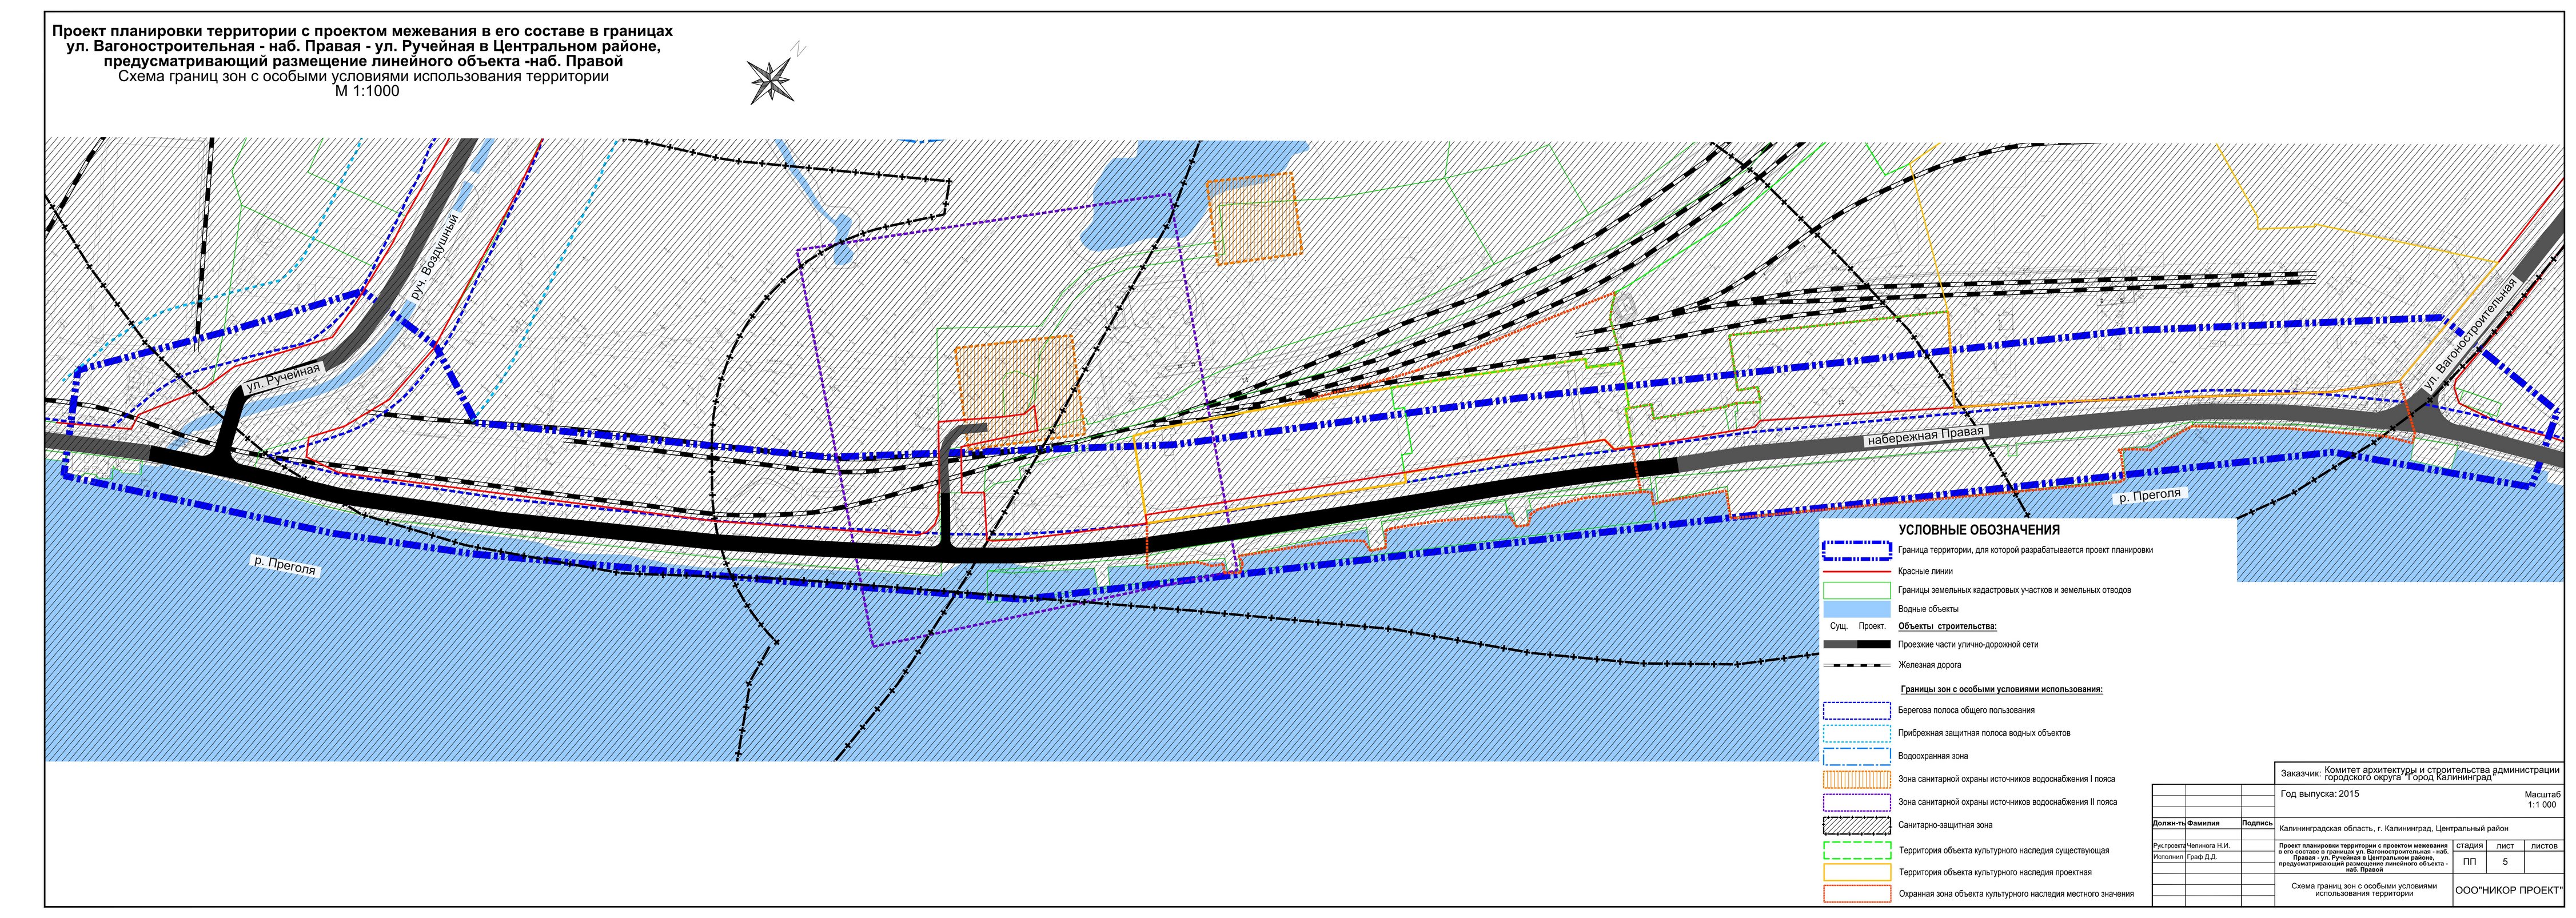
Task: Click the 'М 1:1000' scale text in title
Action: (x=367, y=91)
